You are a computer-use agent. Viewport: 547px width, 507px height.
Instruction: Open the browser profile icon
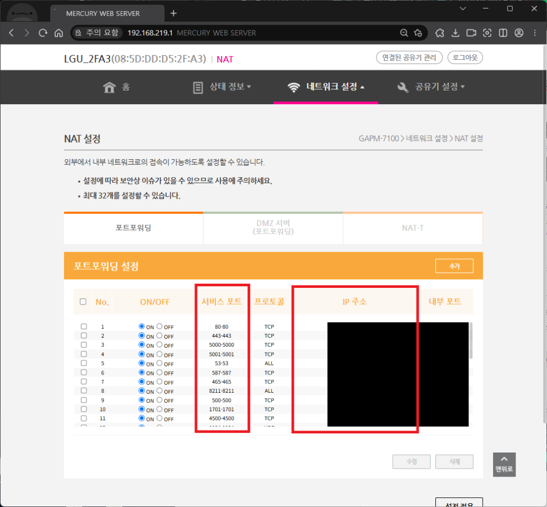point(519,33)
